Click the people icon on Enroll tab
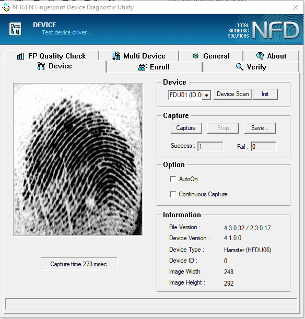The width and height of the screenshot is (305, 319). click(143, 67)
